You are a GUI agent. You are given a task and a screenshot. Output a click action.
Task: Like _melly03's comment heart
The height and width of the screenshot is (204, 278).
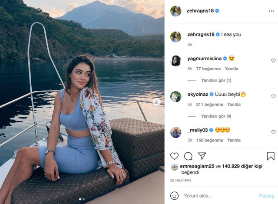(x=273, y=132)
